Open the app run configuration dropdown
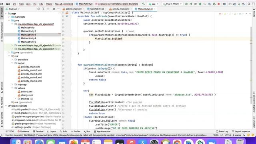256x144 pixels. [153, 4]
